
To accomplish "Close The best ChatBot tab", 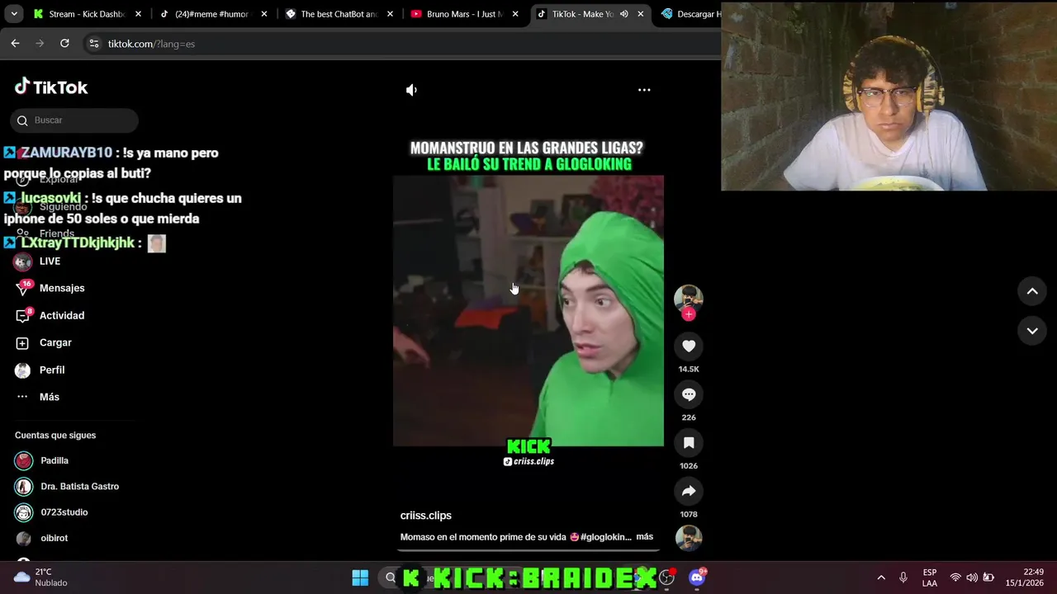I will (x=390, y=14).
